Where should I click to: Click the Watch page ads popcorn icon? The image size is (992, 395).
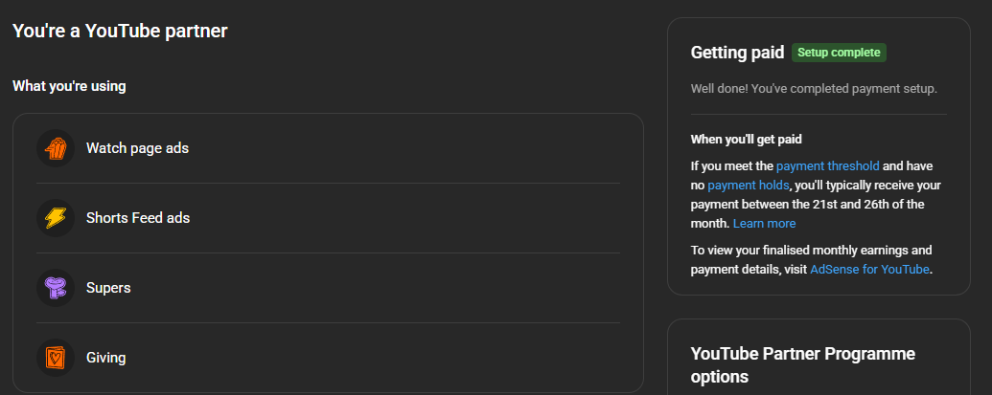tap(56, 148)
